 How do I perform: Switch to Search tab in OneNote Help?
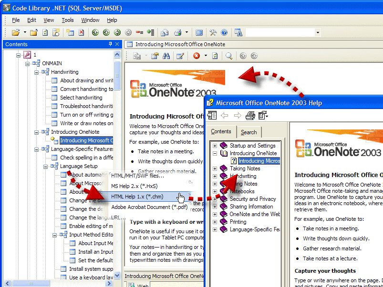pyautogui.click(x=248, y=132)
